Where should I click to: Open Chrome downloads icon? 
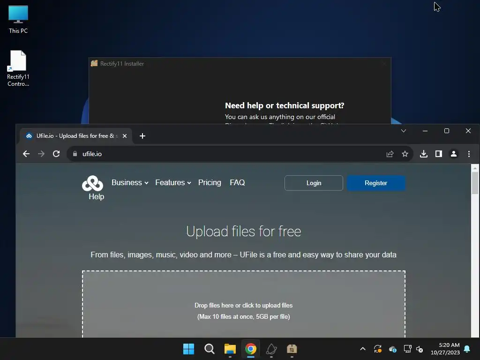click(x=424, y=154)
